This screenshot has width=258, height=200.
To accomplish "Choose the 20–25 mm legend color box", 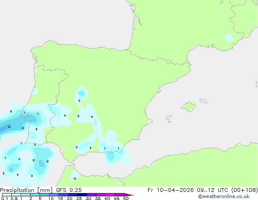I will [x=73, y=195].
